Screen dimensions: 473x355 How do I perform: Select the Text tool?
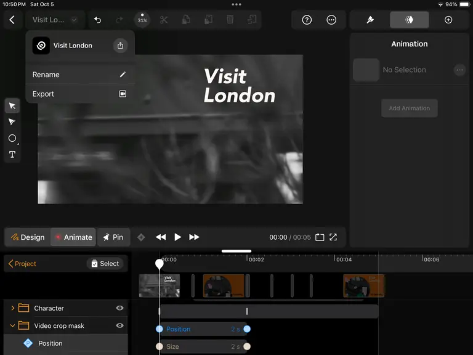click(12, 155)
